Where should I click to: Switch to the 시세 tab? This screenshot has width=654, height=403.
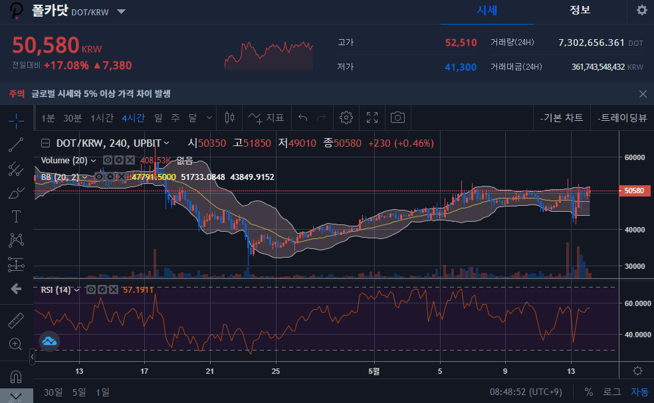point(487,11)
